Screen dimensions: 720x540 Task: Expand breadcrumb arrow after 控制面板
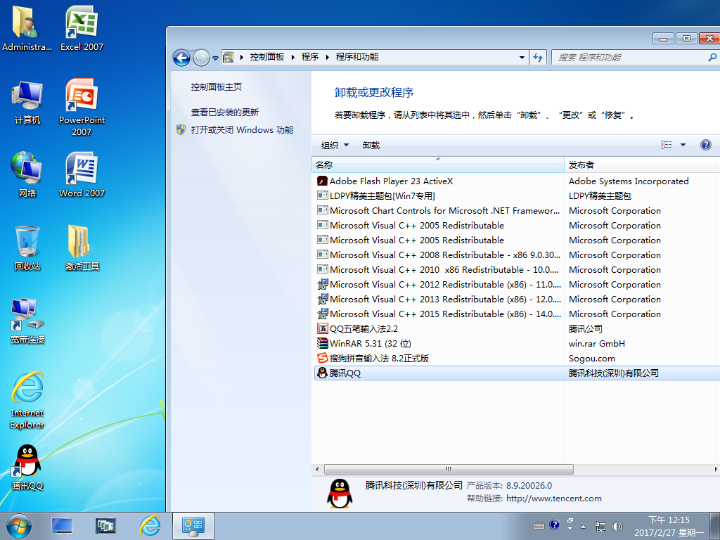pos(292,57)
